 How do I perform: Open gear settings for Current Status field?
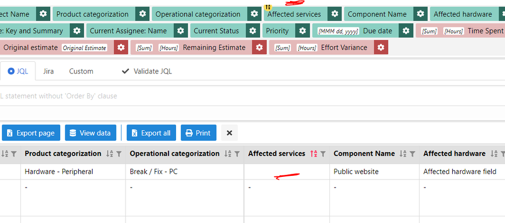click(253, 30)
